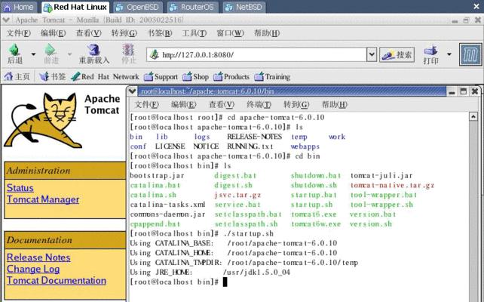Image resolution: width=484 pixels, height=302 pixels.
Task: Reload the page with 重新载入
Action: (94, 54)
